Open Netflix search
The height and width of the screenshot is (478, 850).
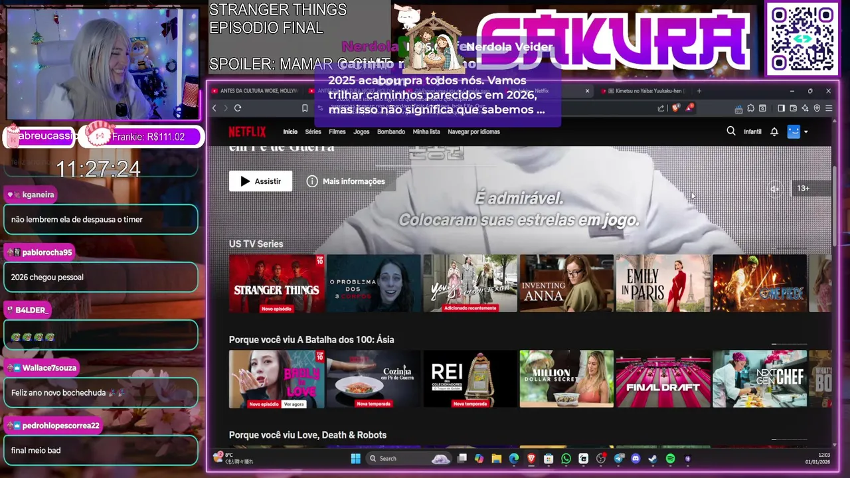coord(731,131)
